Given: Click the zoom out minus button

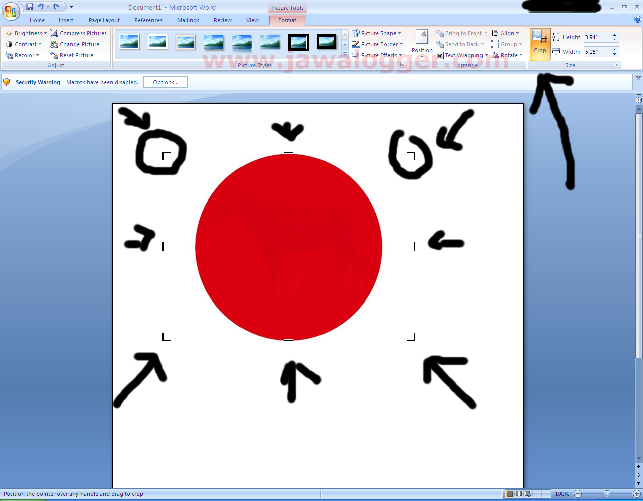Looking at the screenshot, I should [x=578, y=494].
